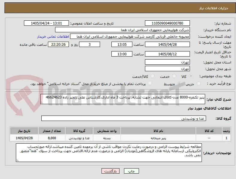This screenshot has width=236, height=179.
Task: Click the response deadline date 1405/04/28 field
Action: (x=167, y=44)
